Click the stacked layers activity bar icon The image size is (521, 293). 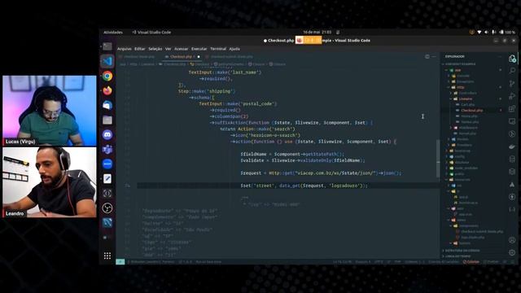coord(512,172)
